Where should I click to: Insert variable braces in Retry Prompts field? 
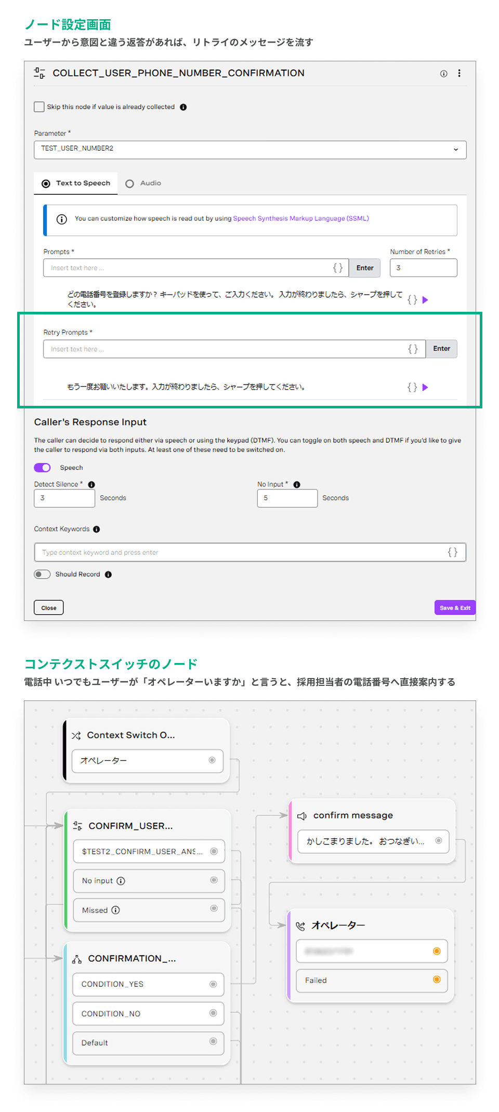pyautogui.click(x=413, y=349)
